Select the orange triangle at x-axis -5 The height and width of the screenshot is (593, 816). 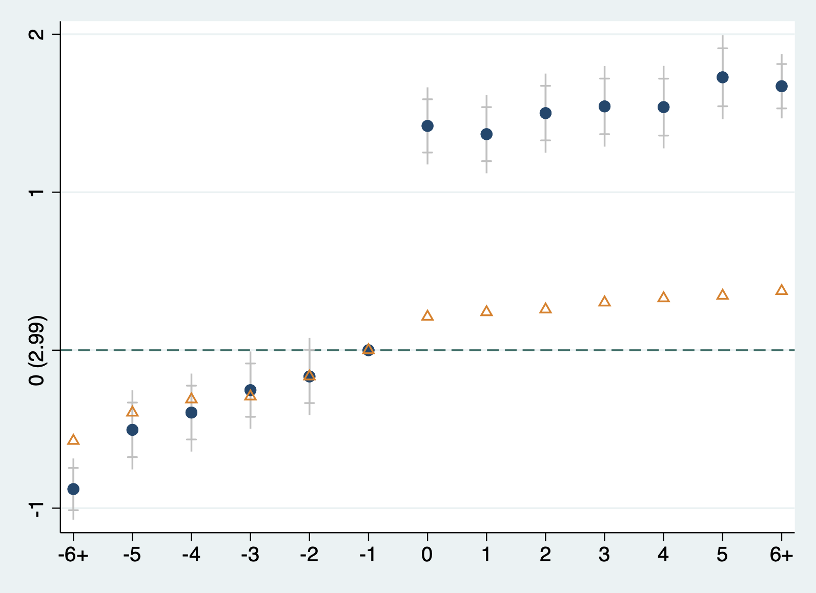[132, 412]
